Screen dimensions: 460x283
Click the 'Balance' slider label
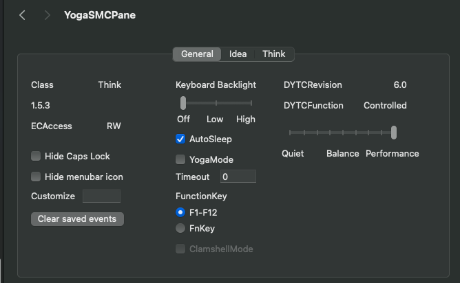click(x=343, y=153)
